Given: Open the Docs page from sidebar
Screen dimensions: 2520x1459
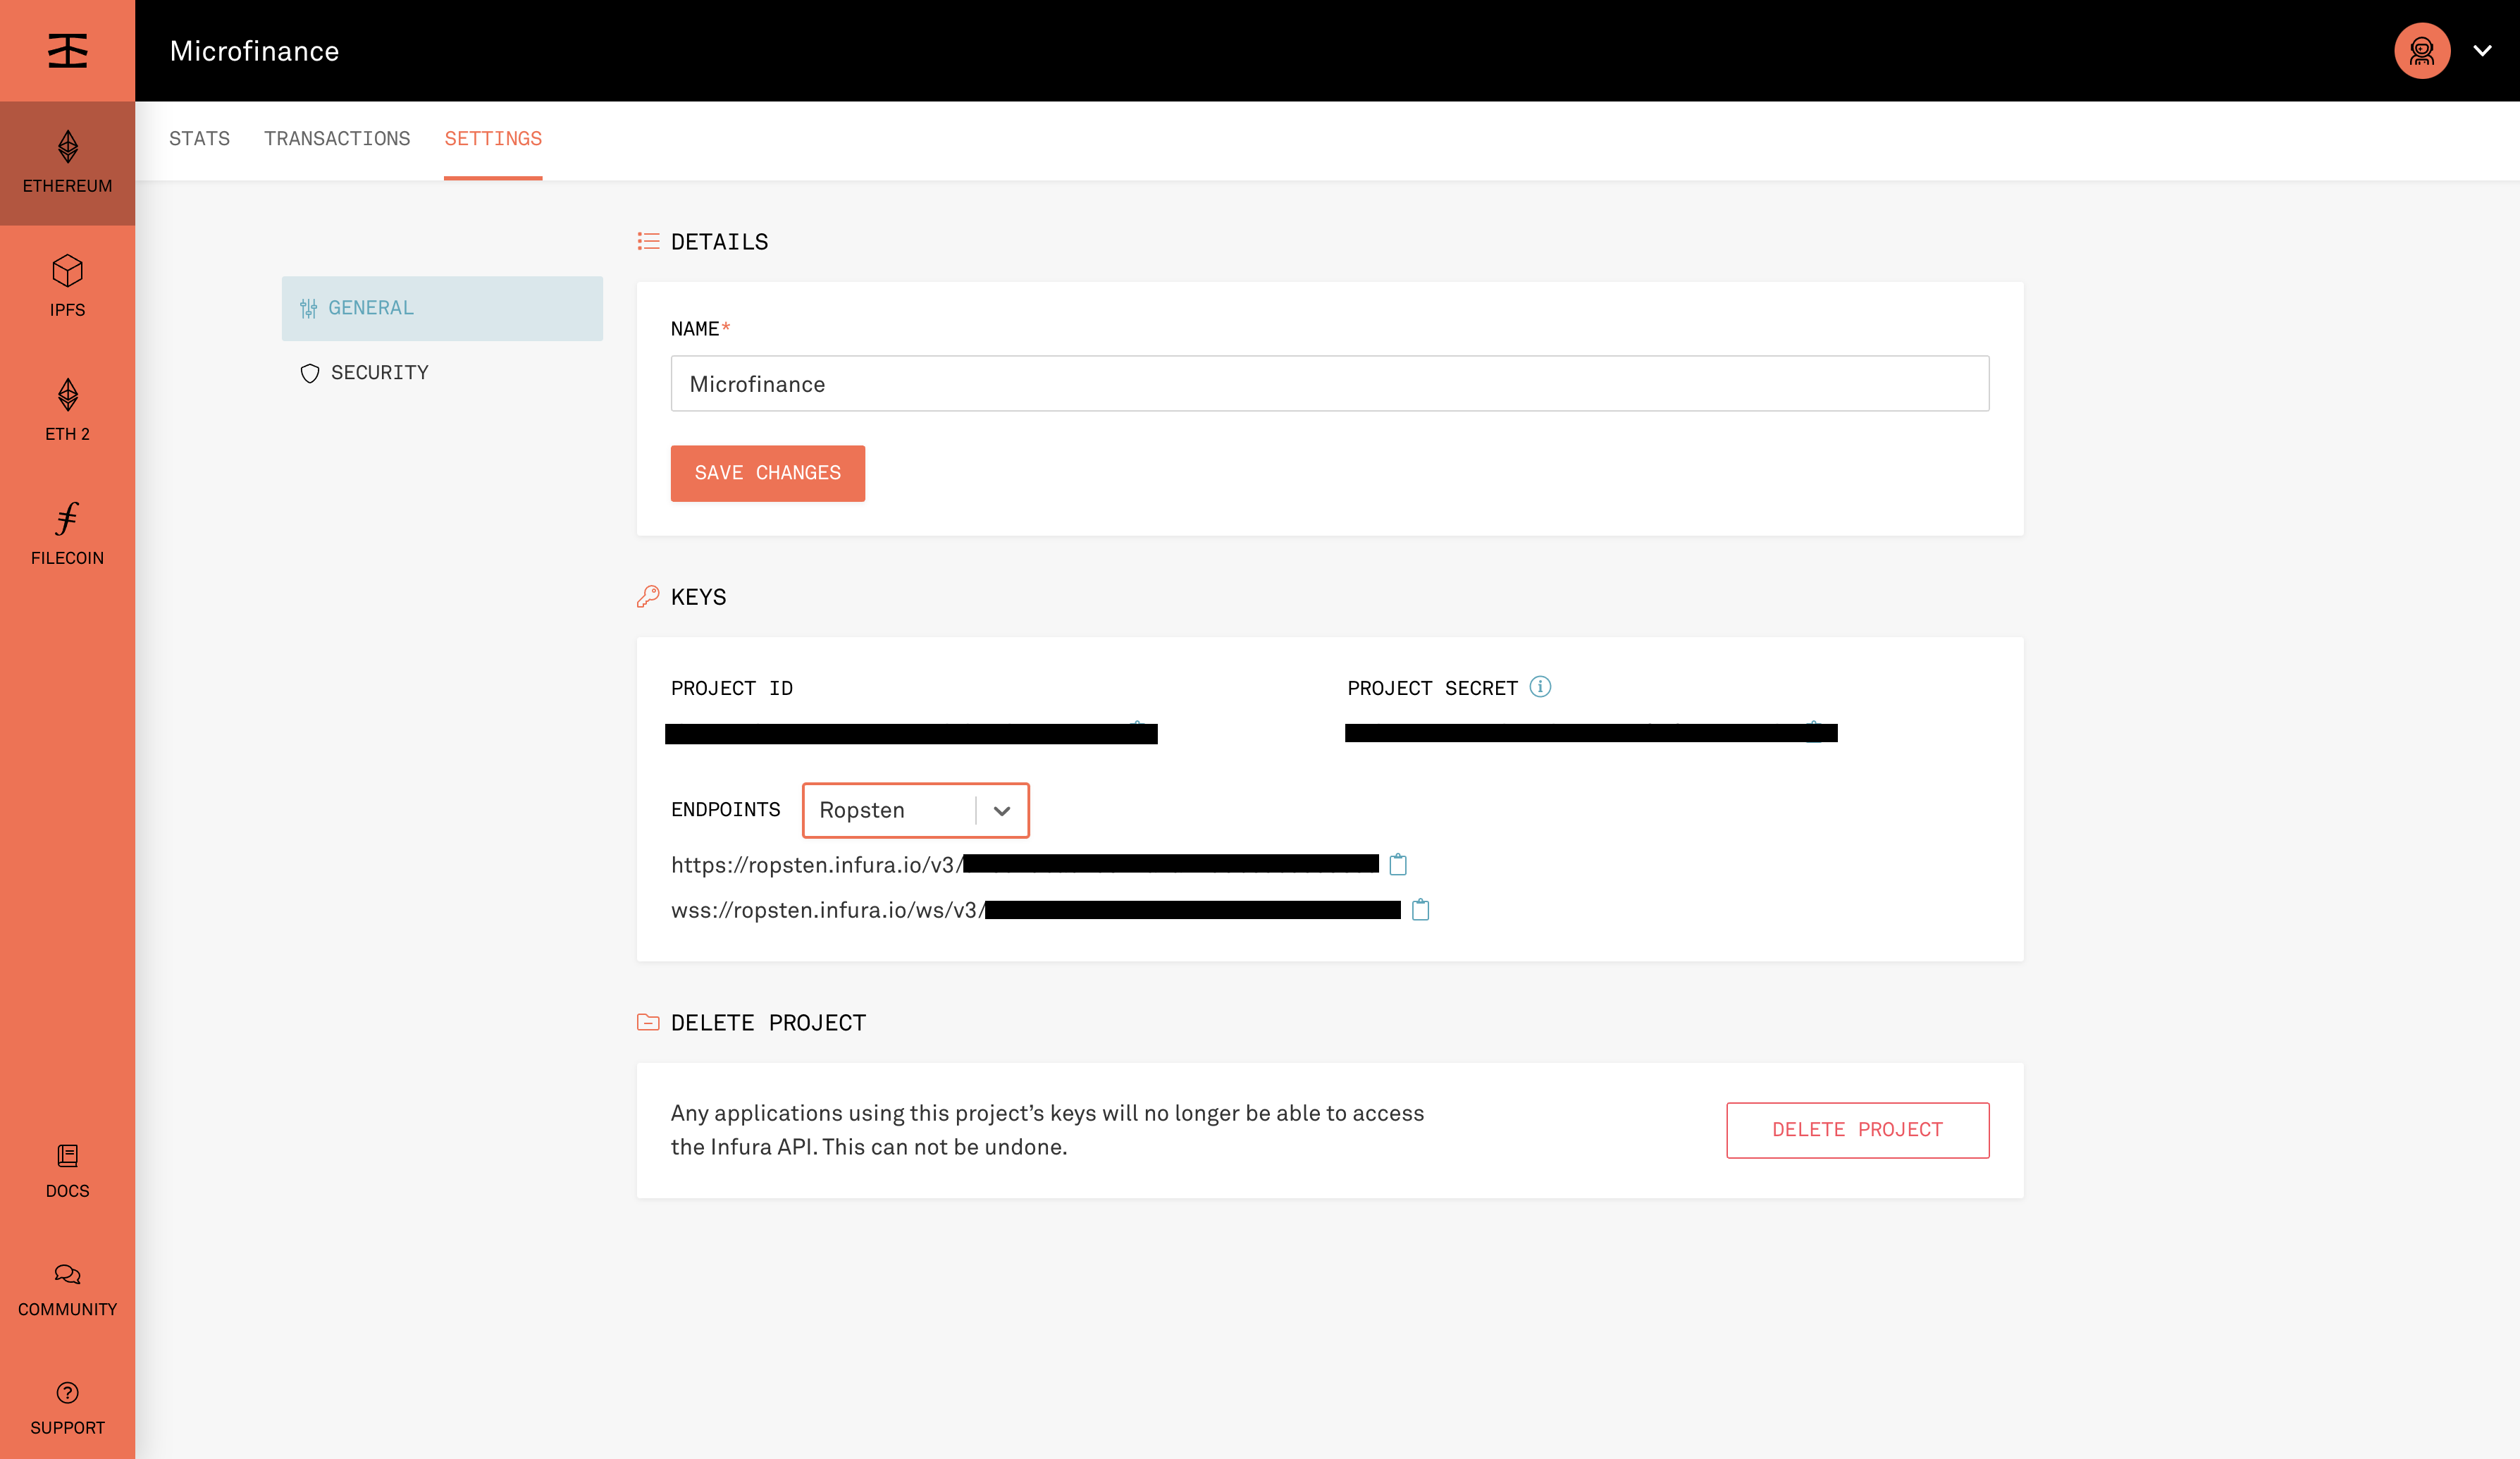Looking at the screenshot, I should (x=67, y=1171).
